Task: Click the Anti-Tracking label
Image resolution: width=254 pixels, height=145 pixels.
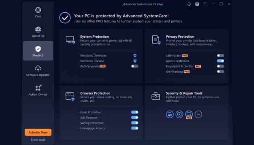Action: point(174,72)
